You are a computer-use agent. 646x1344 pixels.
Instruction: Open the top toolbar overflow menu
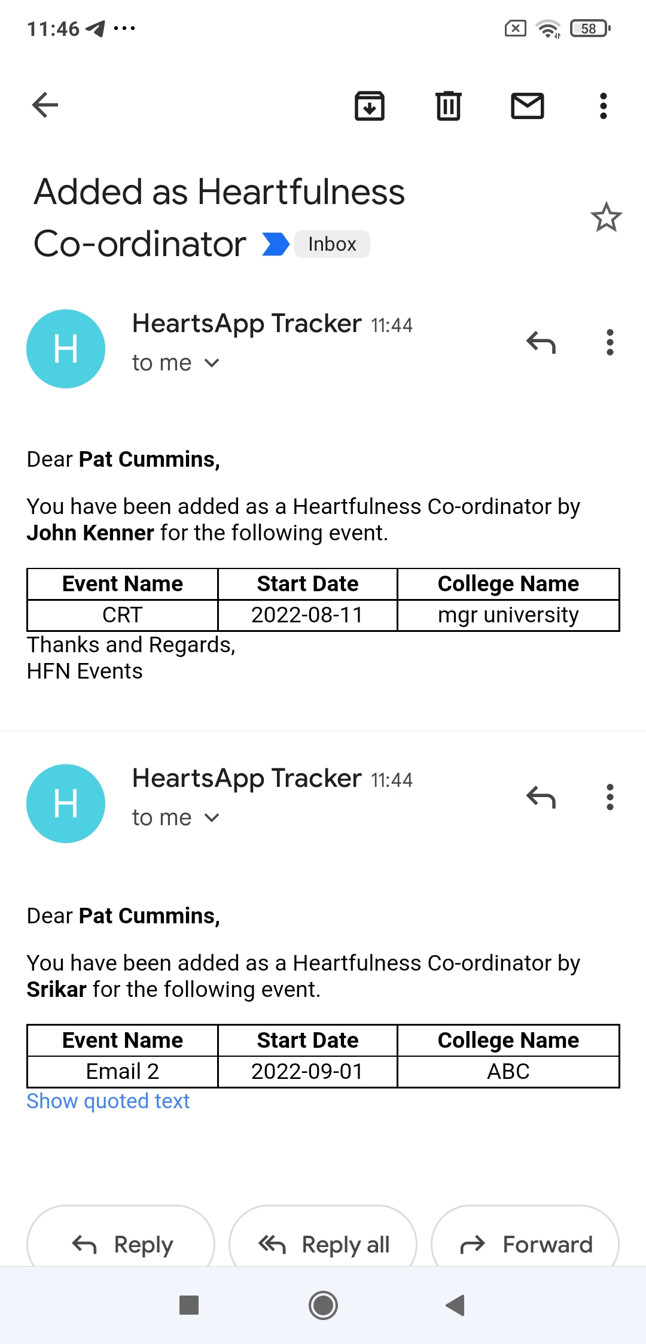point(603,106)
